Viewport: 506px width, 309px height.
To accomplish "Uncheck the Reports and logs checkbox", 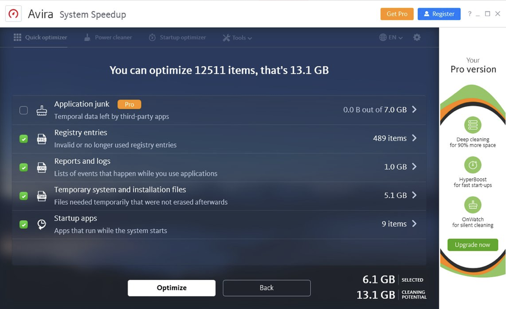I will [x=24, y=167].
